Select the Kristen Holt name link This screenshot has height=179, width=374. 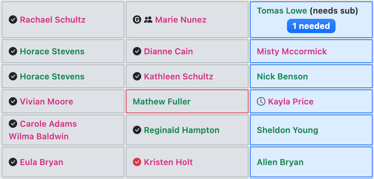point(168,162)
